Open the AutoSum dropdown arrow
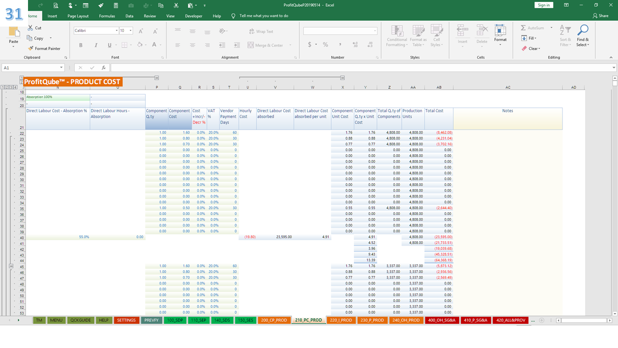This screenshot has height=348, width=618. pyautogui.click(x=551, y=28)
